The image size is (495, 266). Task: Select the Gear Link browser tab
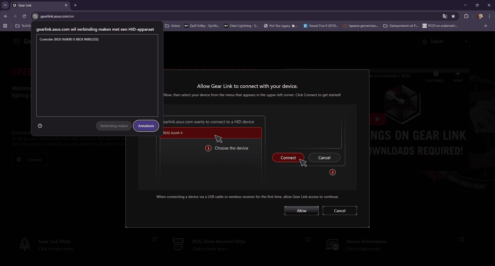39,5
